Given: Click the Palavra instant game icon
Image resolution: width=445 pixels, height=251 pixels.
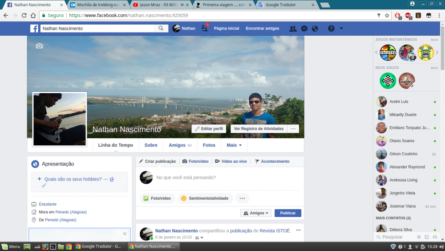Looking at the screenshot, I should (x=388, y=53).
